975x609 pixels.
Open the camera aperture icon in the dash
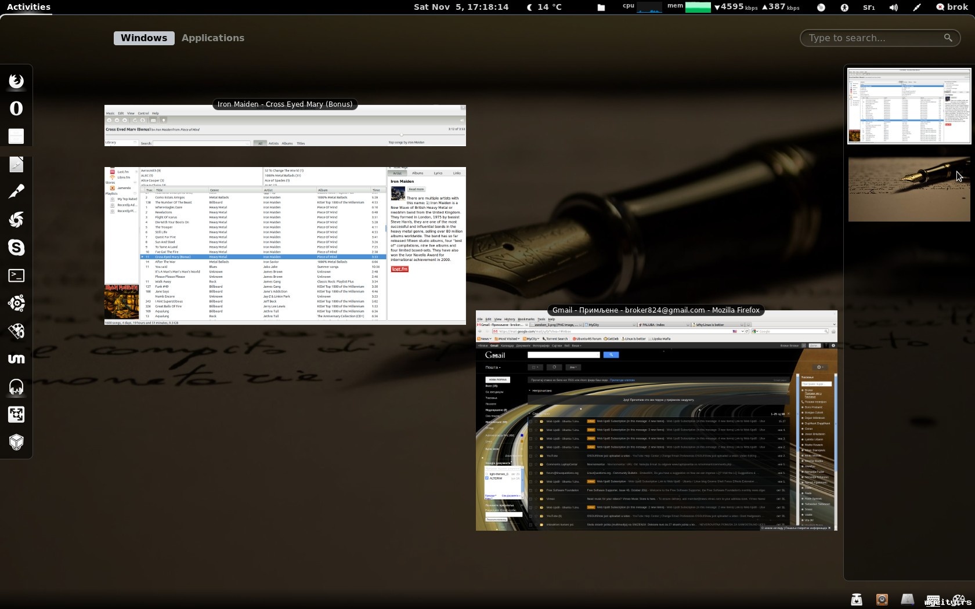pyautogui.click(x=16, y=220)
